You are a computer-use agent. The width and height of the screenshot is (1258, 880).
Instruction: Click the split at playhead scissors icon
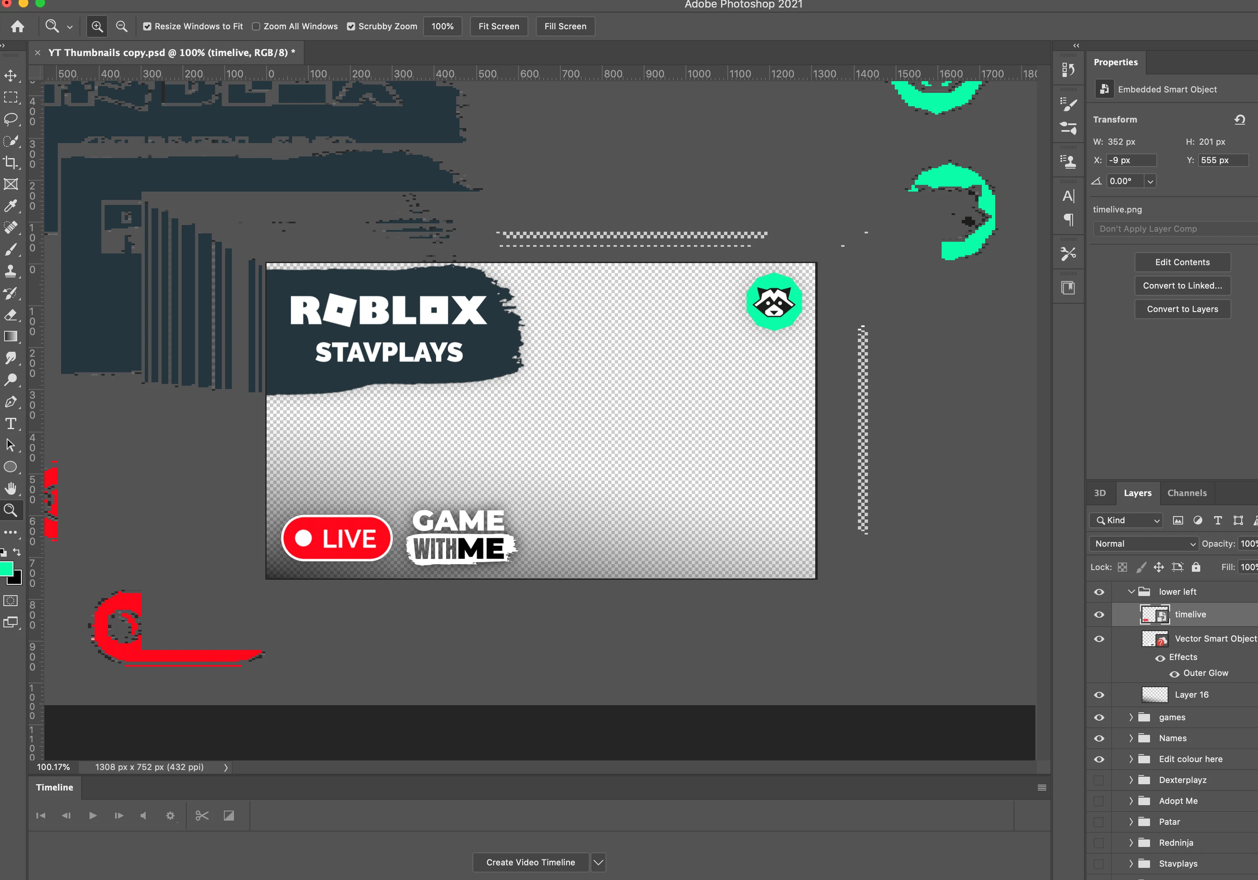tap(202, 816)
